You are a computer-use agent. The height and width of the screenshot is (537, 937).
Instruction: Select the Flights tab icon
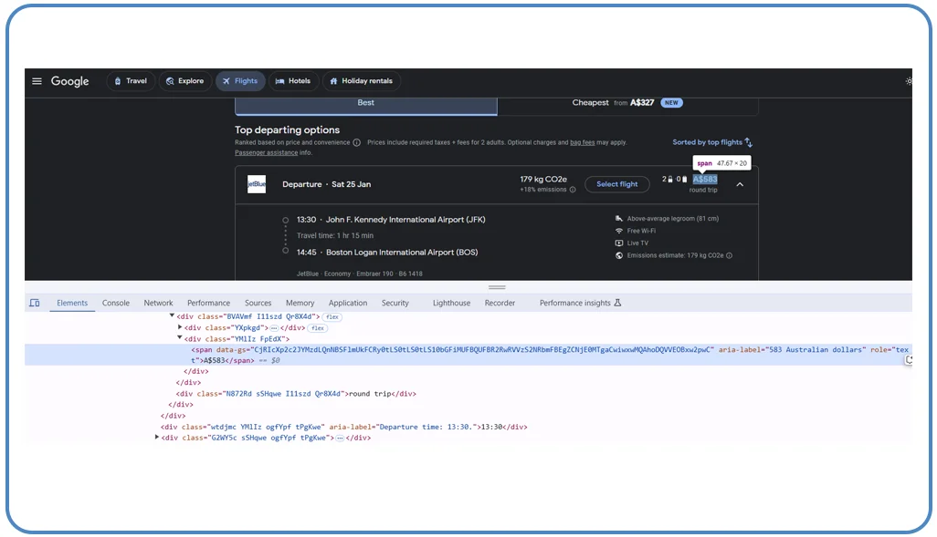click(228, 81)
